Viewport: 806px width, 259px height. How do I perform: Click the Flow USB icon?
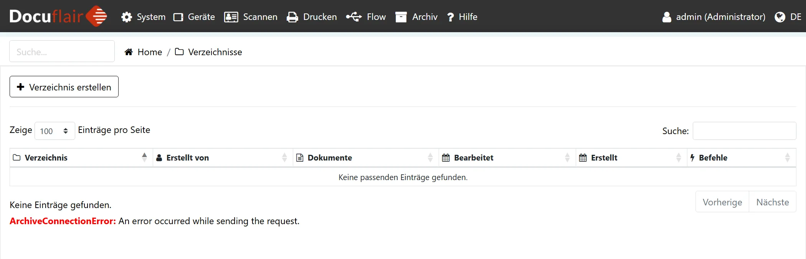(x=354, y=17)
